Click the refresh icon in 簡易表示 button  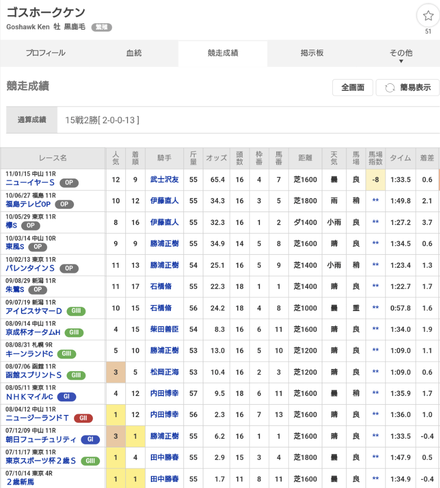(389, 88)
